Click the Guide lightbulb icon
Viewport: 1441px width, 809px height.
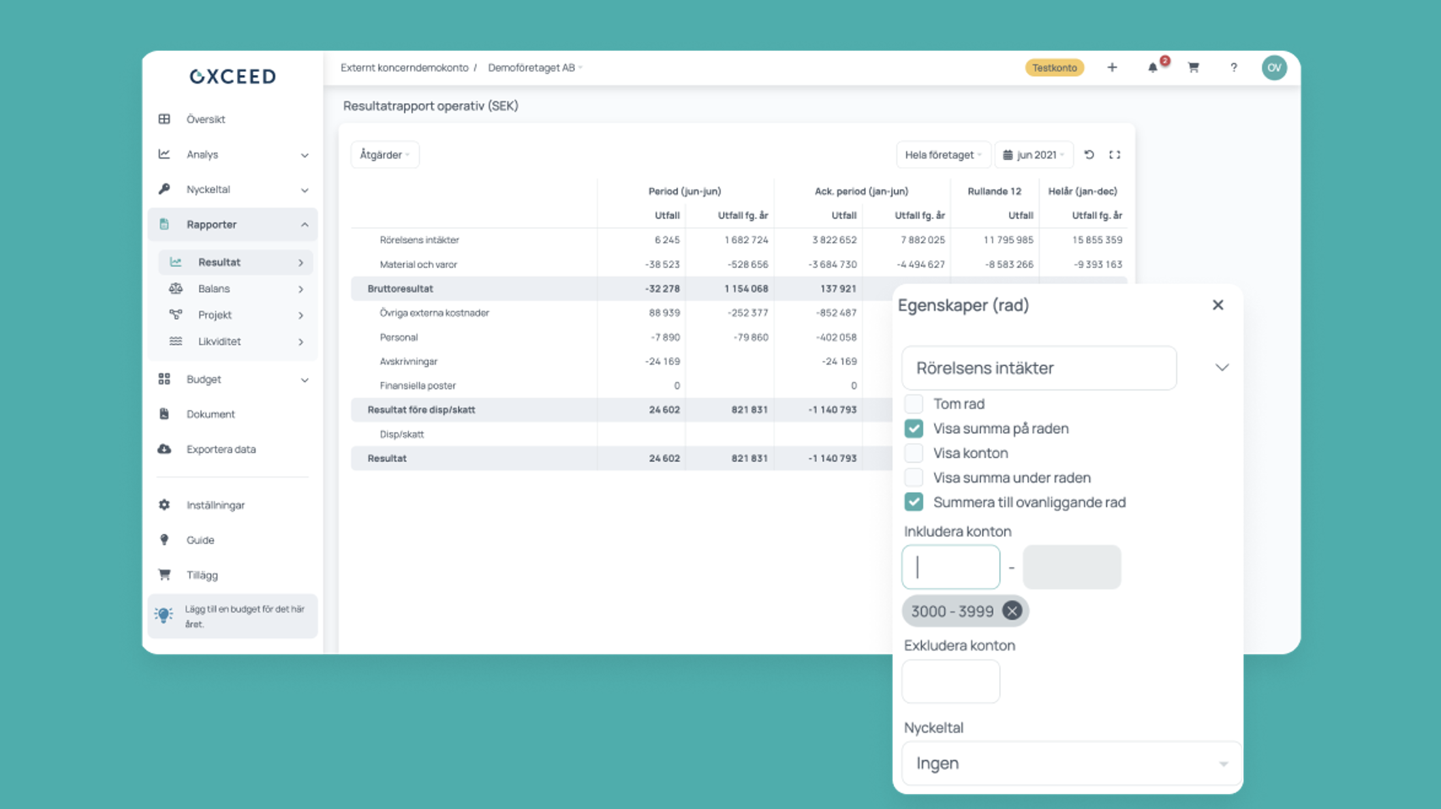pyautogui.click(x=164, y=540)
